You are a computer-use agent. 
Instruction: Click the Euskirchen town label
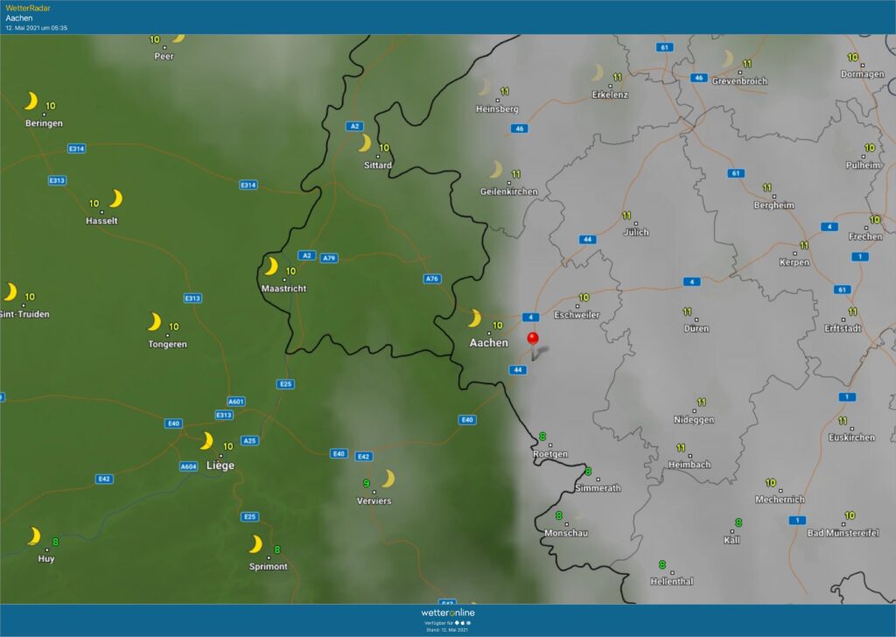851,437
